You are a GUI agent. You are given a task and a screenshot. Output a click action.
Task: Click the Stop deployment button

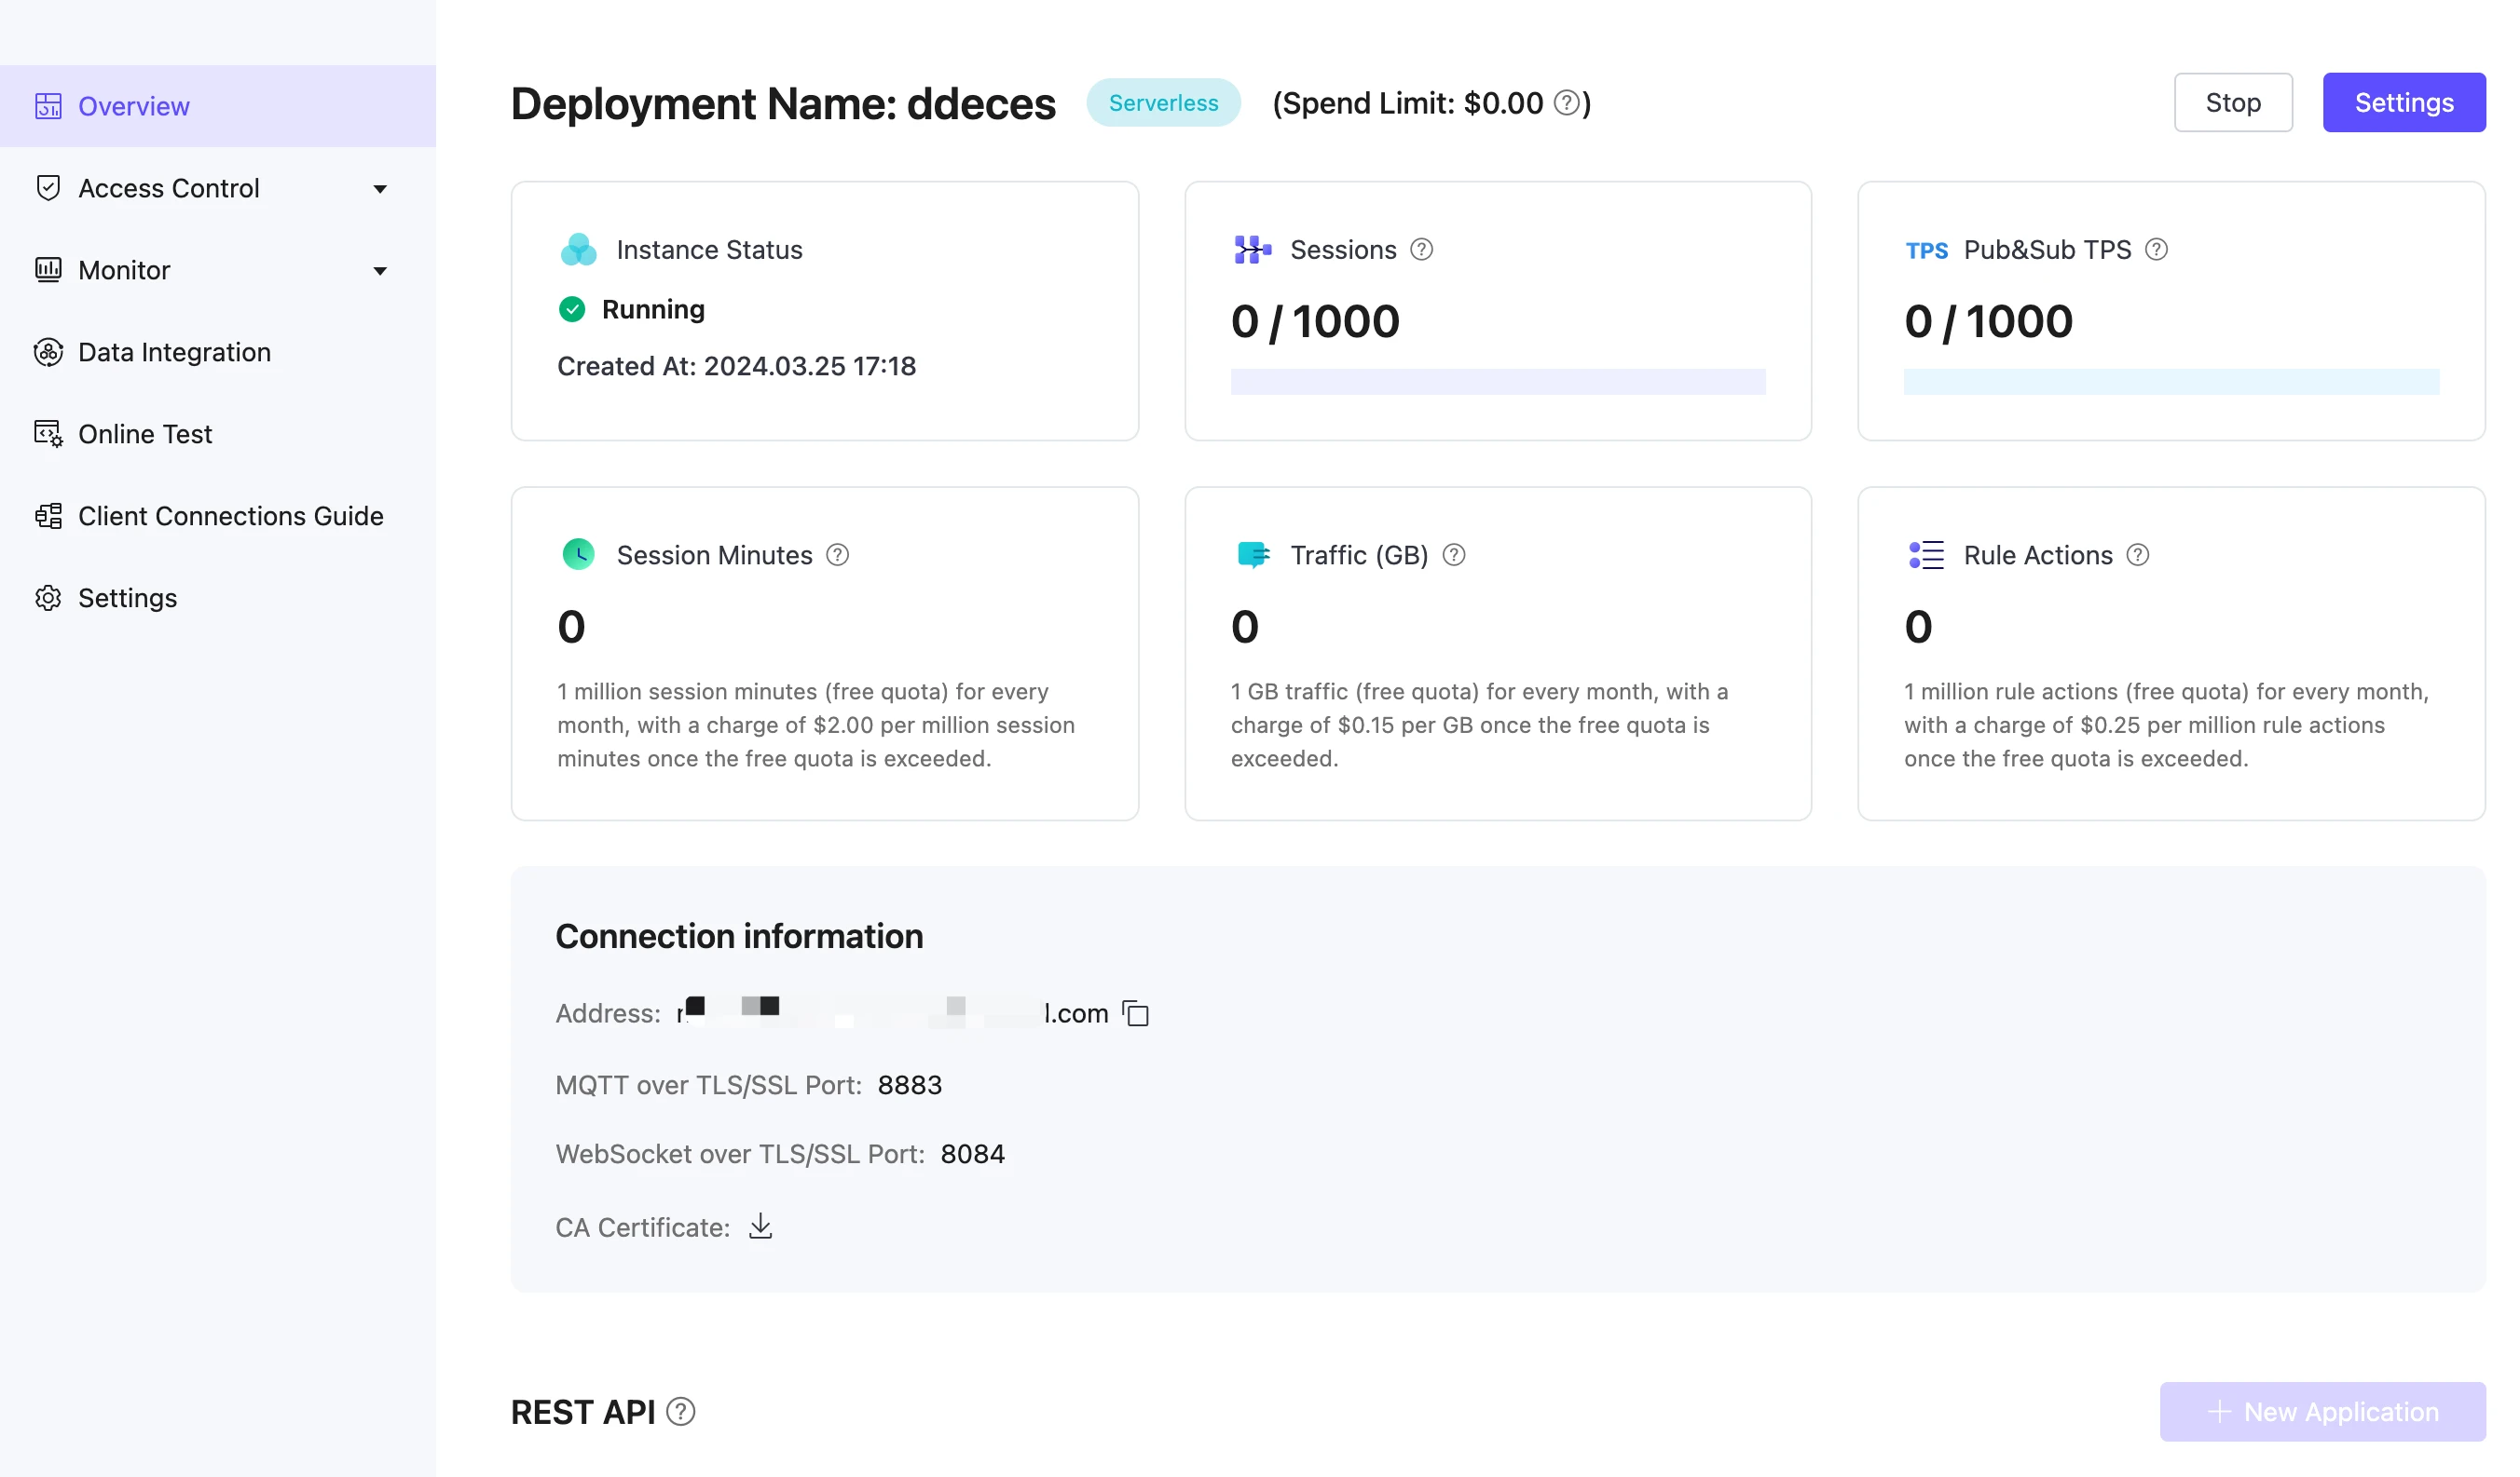[x=2233, y=101]
